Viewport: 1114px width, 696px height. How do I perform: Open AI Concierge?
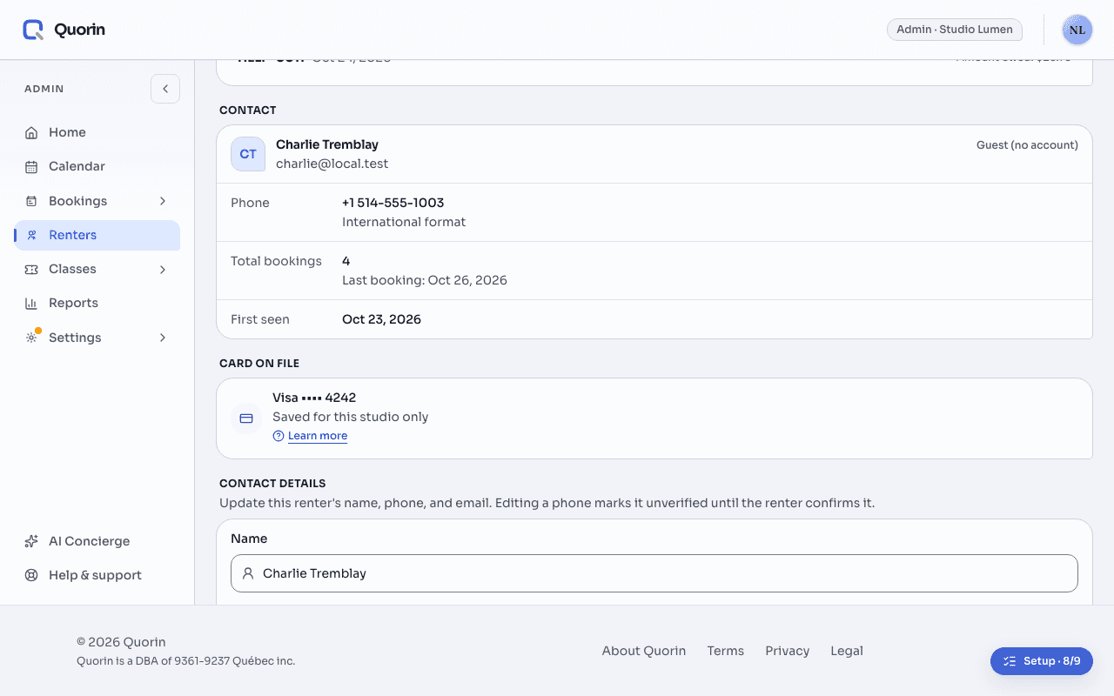97,541
